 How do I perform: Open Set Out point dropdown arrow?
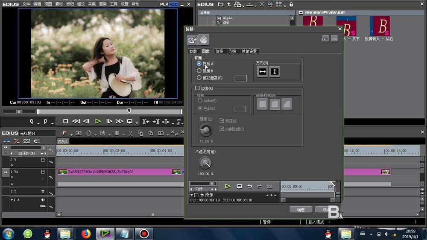(52, 123)
